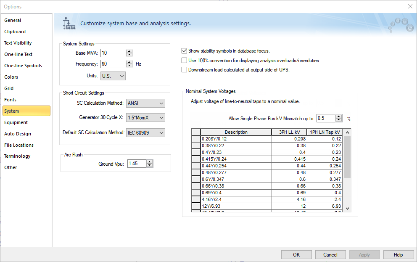Expand the SC Calculation Method dropdown
Image resolution: width=417 pixels, height=262 pixels.
[x=145, y=103]
